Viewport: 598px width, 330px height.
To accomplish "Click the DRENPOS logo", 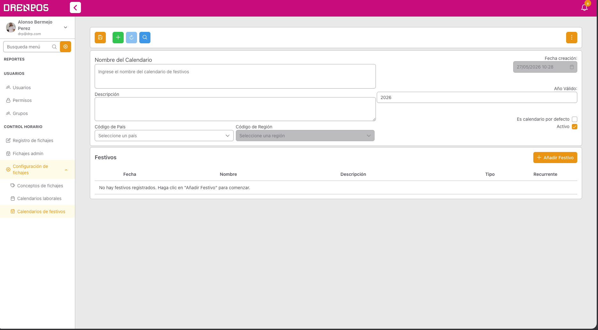I will coord(26,8).
